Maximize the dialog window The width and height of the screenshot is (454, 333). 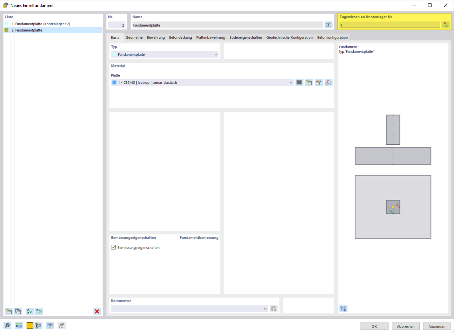[430, 5]
